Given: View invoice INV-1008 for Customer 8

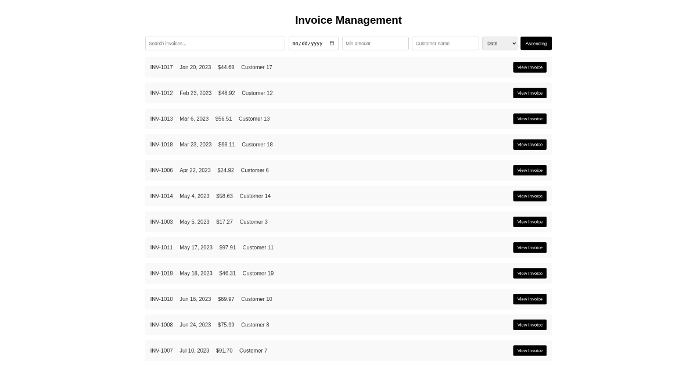Looking at the screenshot, I should pyautogui.click(x=529, y=325).
